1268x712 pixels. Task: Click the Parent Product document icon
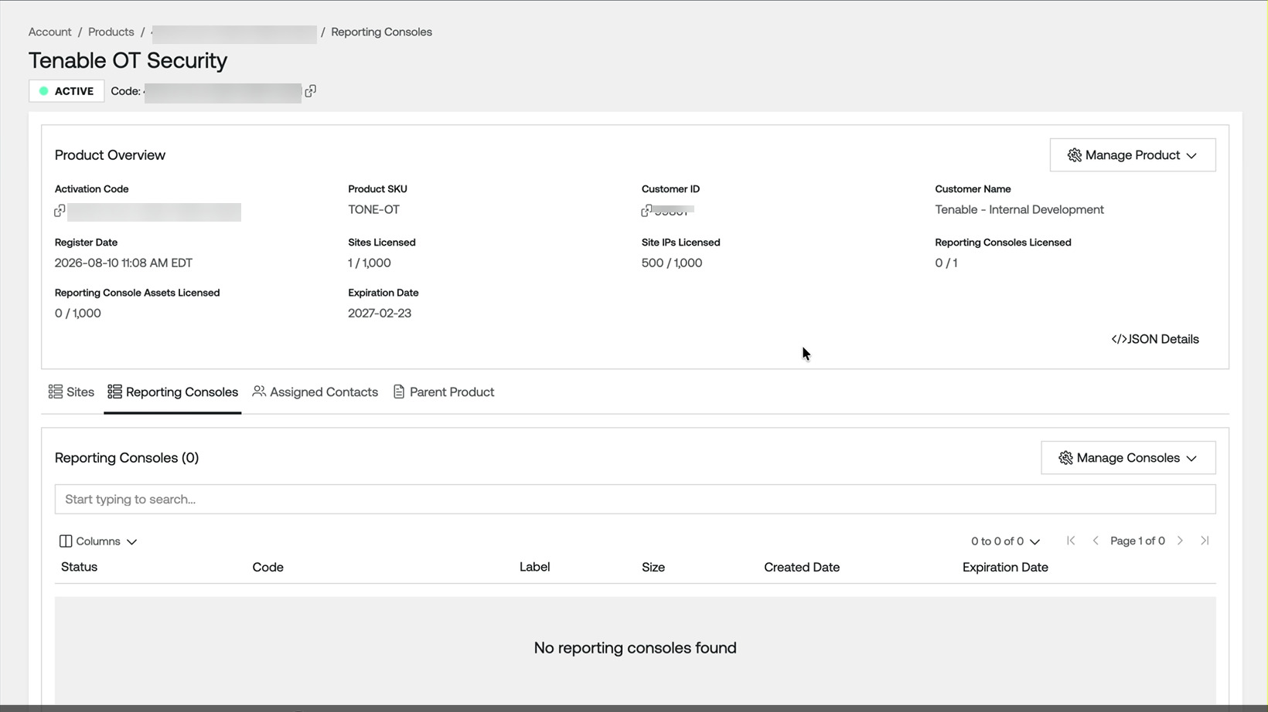click(x=399, y=392)
